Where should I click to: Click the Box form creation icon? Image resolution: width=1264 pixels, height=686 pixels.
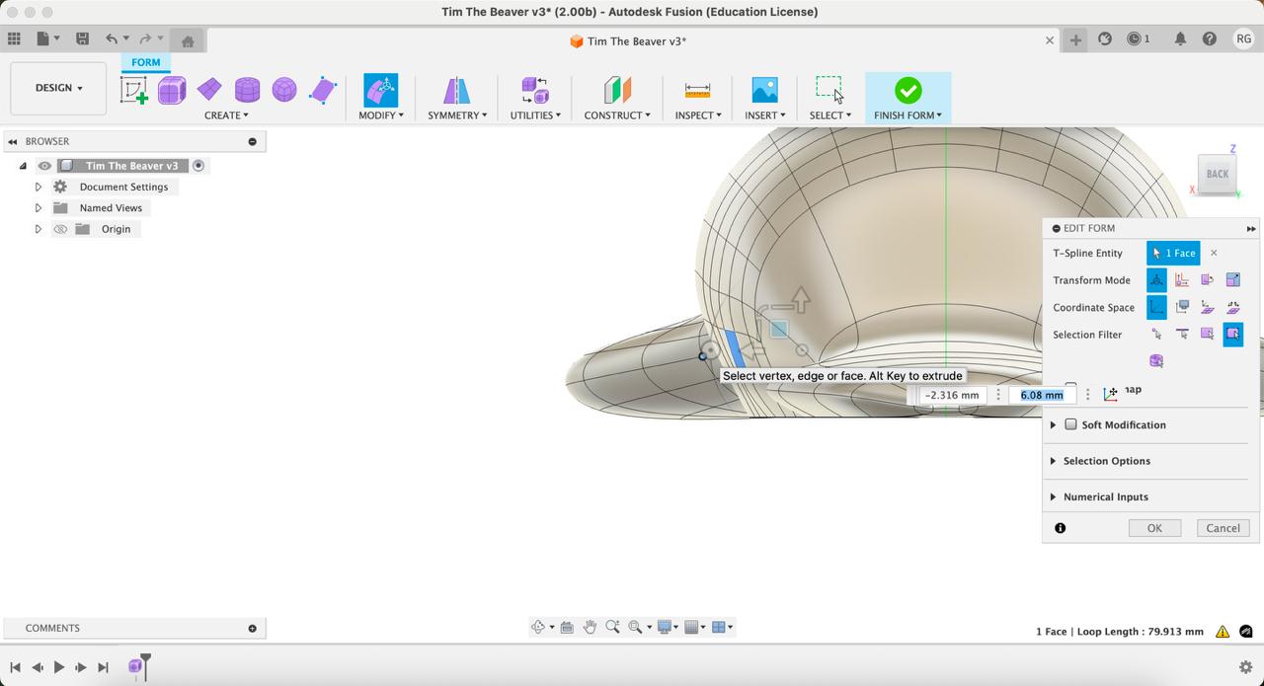pyautogui.click(x=172, y=90)
